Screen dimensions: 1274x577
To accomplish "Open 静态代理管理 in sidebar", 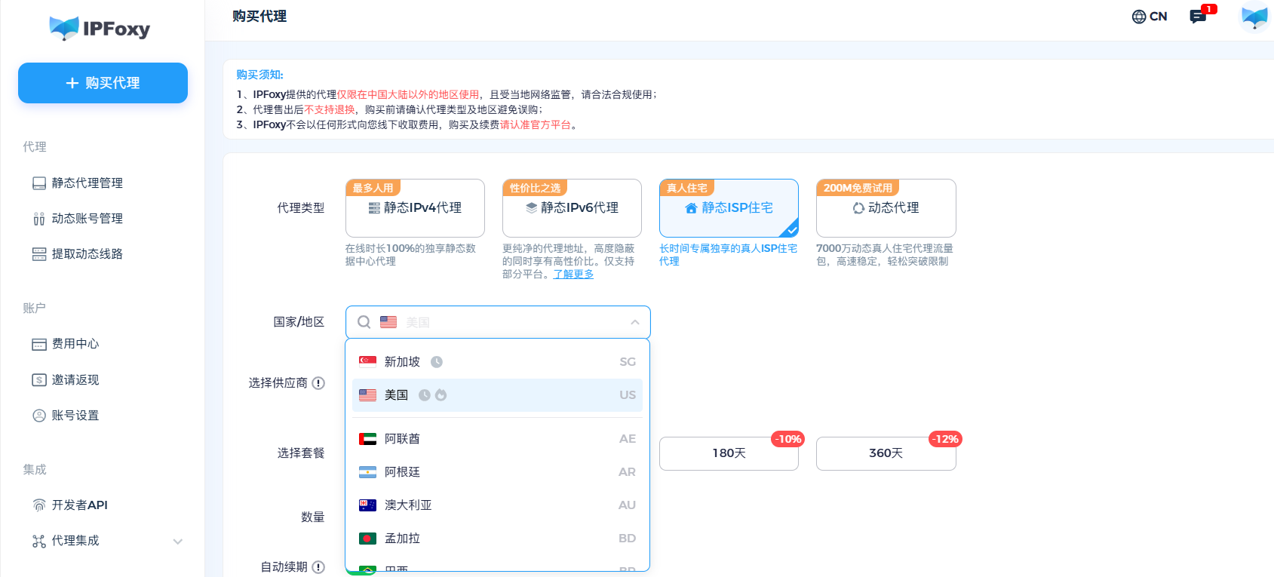I will pos(87,183).
